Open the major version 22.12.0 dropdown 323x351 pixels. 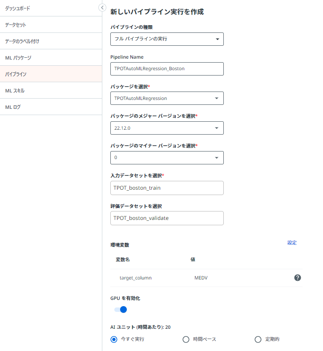point(167,128)
